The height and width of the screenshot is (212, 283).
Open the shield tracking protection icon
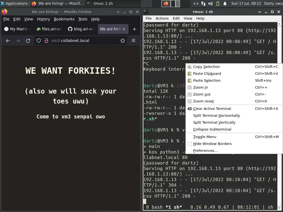point(39,41)
